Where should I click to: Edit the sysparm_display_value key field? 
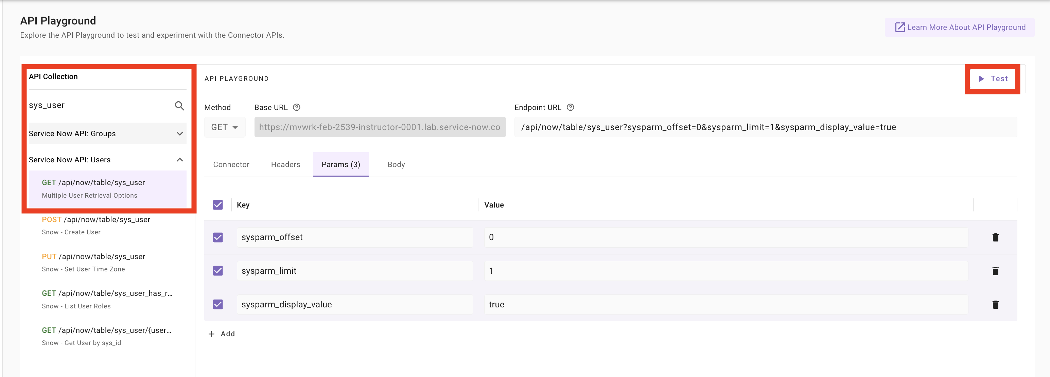(x=355, y=304)
